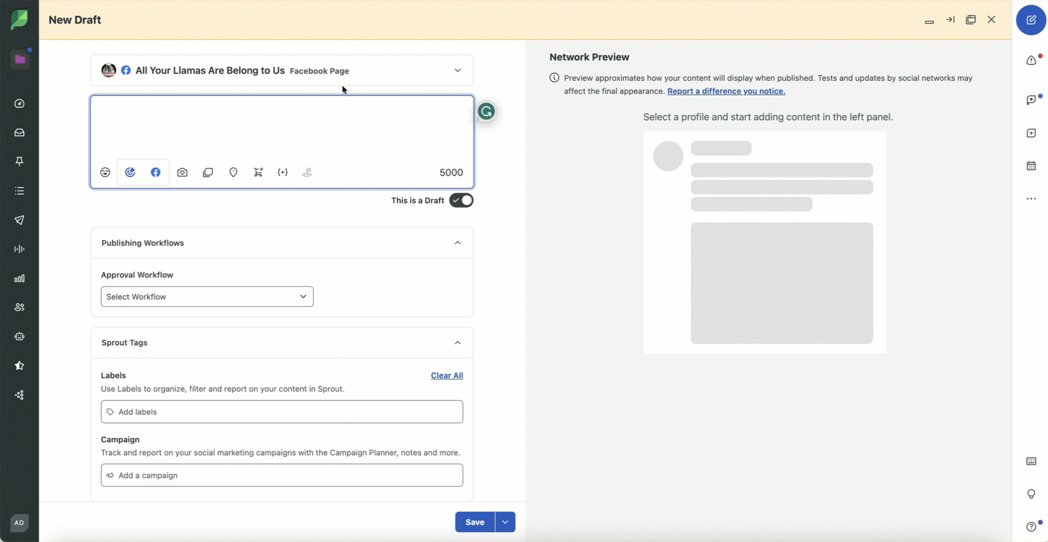This screenshot has height=542, width=1048.
Task: Open the emoji picker in the composer
Action: click(x=105, y=173)
